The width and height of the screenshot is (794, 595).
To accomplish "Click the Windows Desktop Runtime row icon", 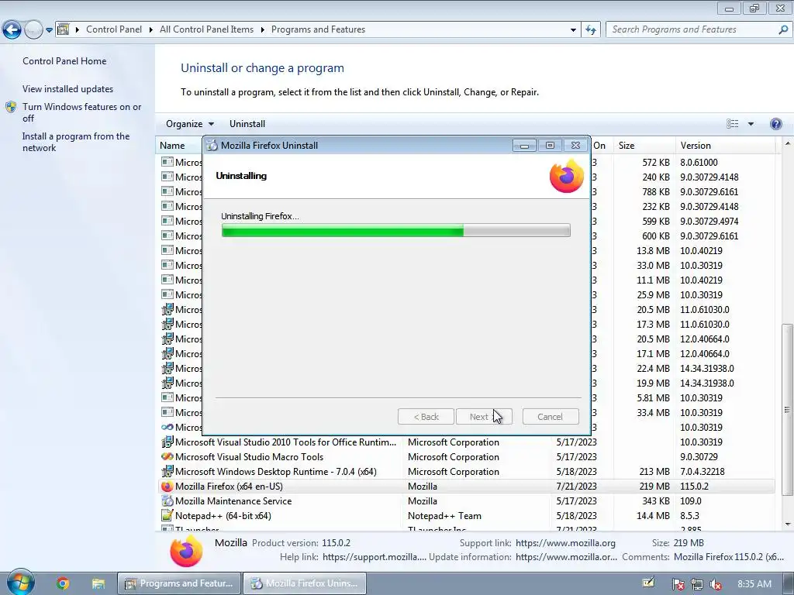I will click(x=167, y=472).
